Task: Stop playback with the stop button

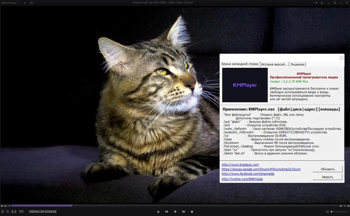Action: click(192, 212)
